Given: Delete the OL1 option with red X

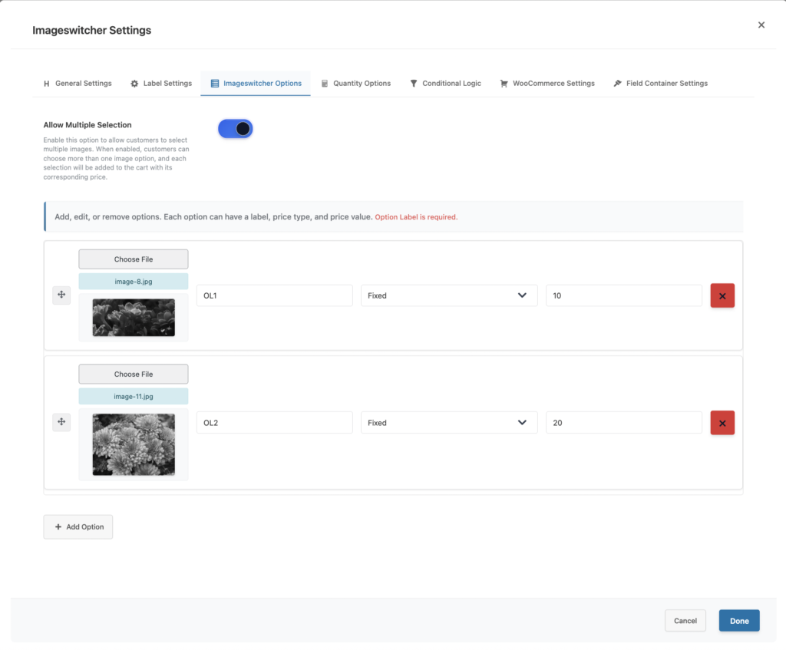Looking at the screenshot, I should [x=722, y=295].
